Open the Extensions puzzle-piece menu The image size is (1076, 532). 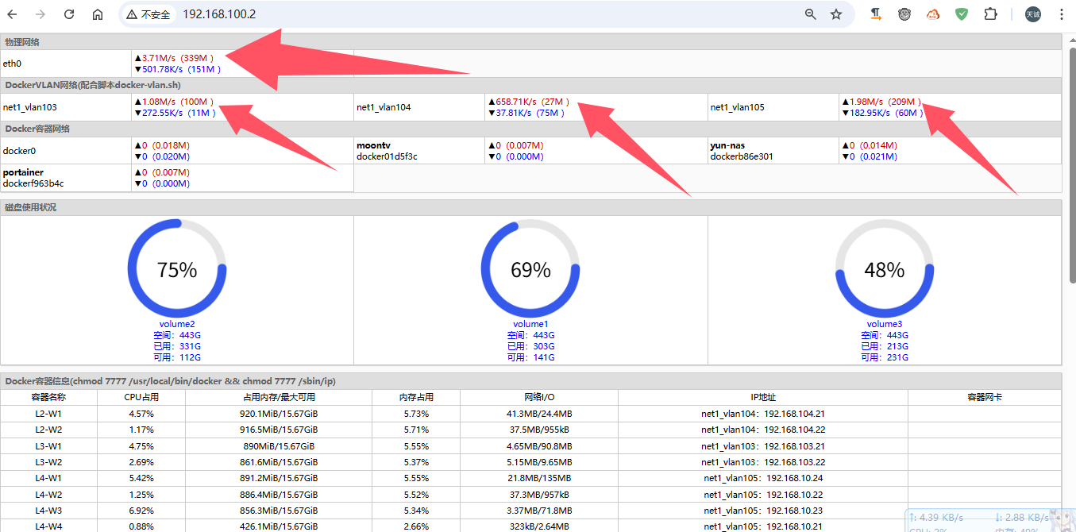point(990,14)
